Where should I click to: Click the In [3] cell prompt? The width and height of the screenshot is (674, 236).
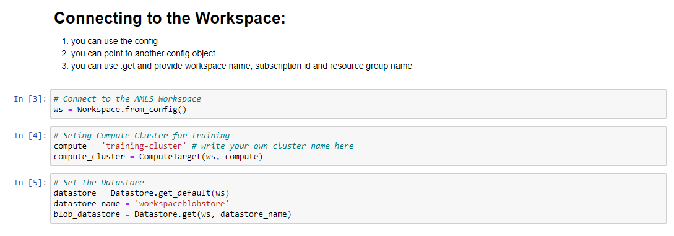[x=30, y=99]
